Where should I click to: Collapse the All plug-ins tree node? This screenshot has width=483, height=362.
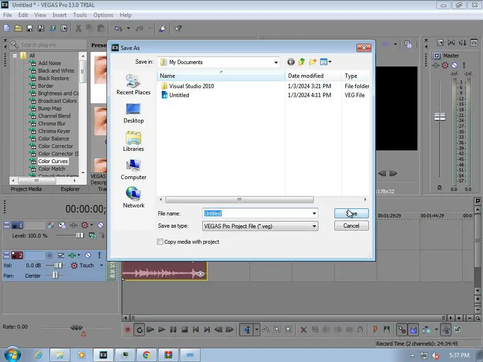pyautogui.click(x=15, y=56)
